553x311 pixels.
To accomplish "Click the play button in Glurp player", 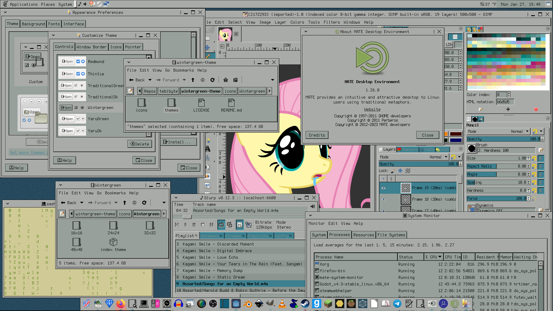I will click(185, 224).
